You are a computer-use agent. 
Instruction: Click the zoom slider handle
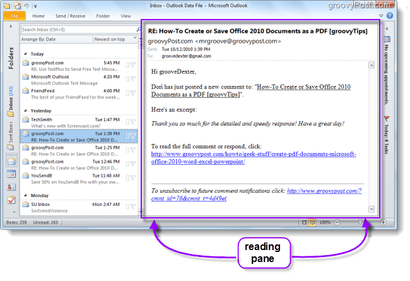360,222
